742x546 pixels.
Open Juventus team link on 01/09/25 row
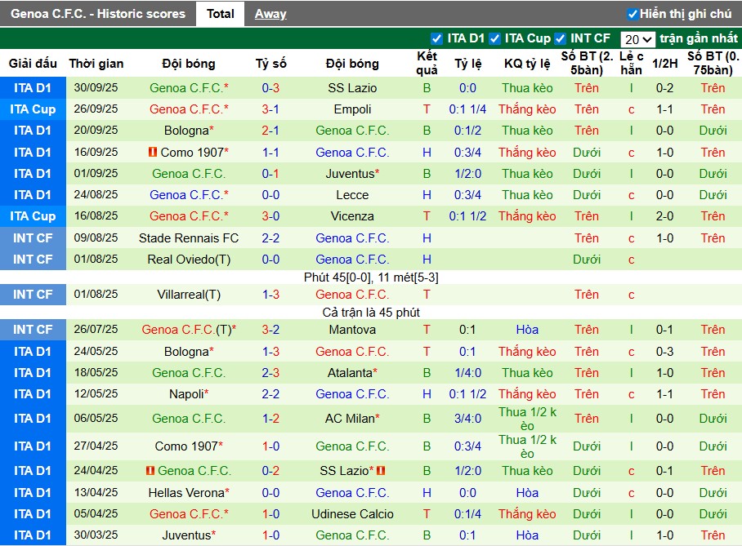click(x=351, y=174)
